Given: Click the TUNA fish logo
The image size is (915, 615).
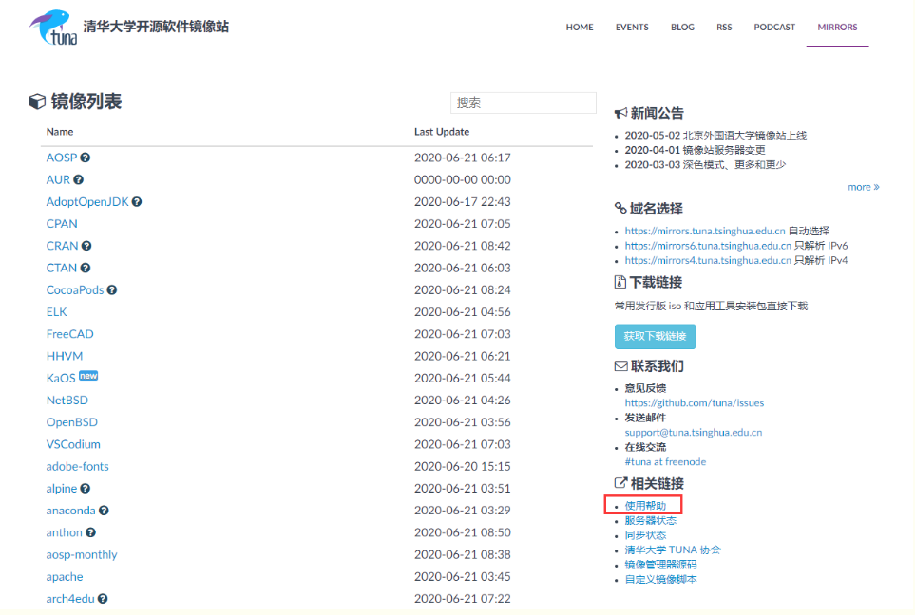Looking at the screenshot, I should point(54,28).
